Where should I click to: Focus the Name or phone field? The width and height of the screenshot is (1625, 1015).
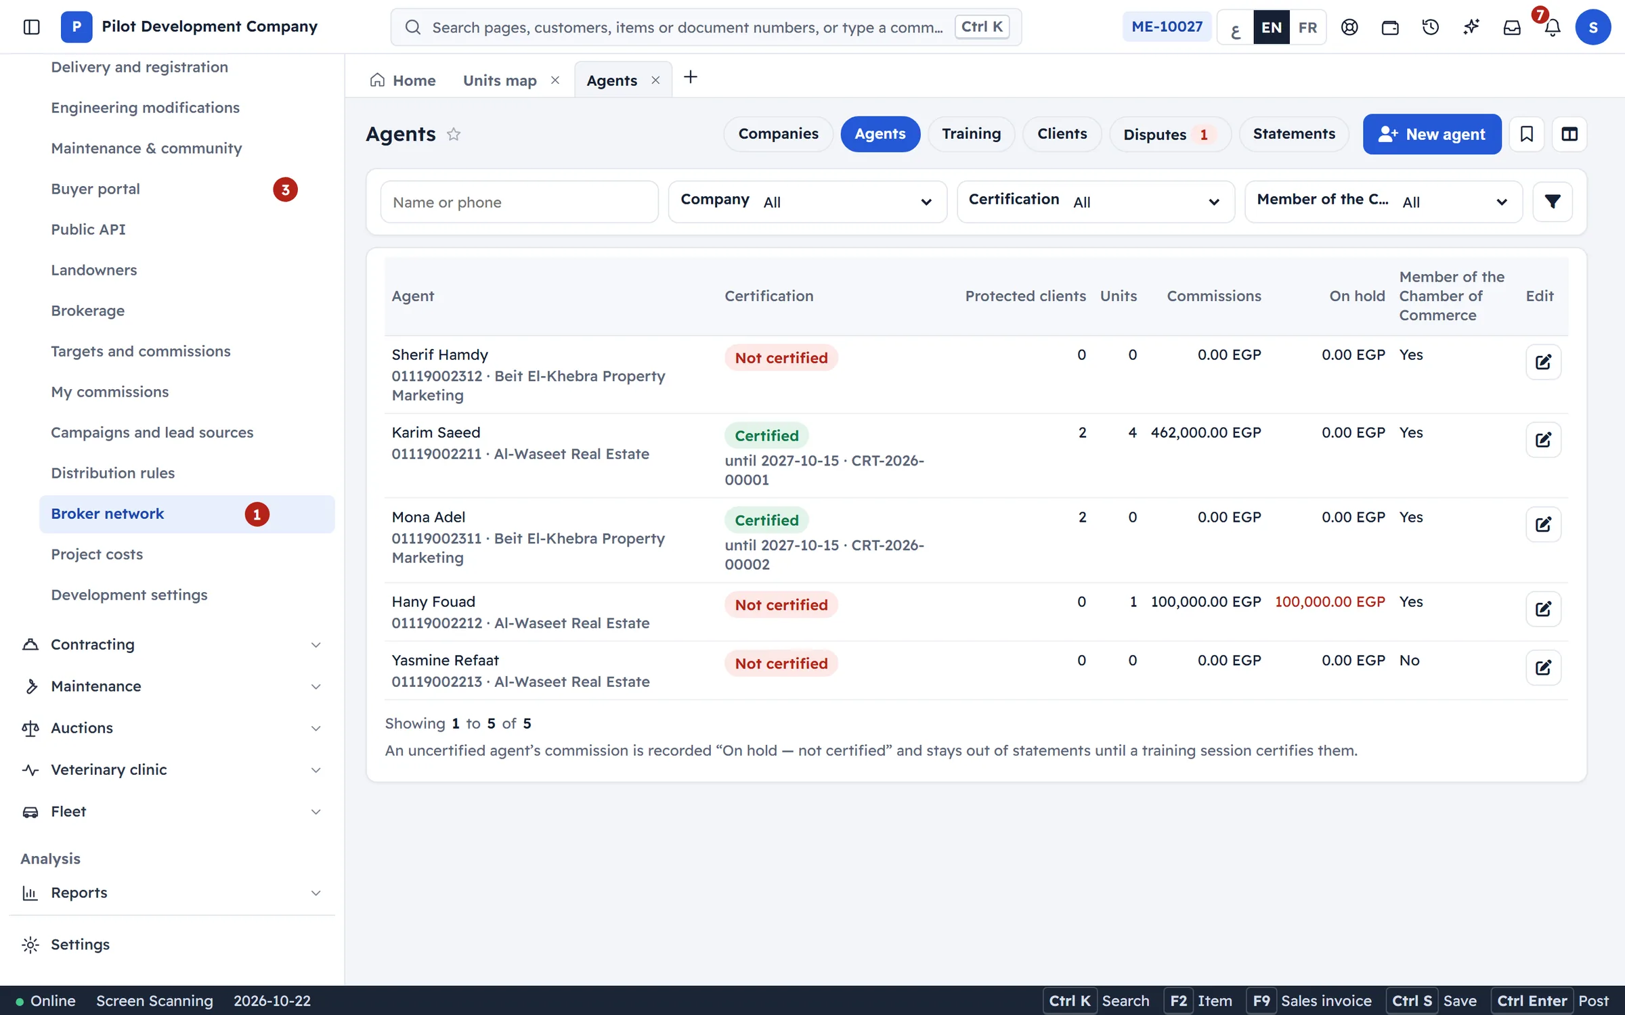(519, 202)
